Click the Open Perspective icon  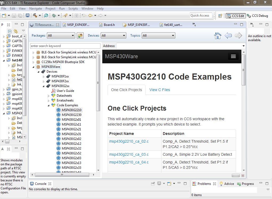[220, 16]
